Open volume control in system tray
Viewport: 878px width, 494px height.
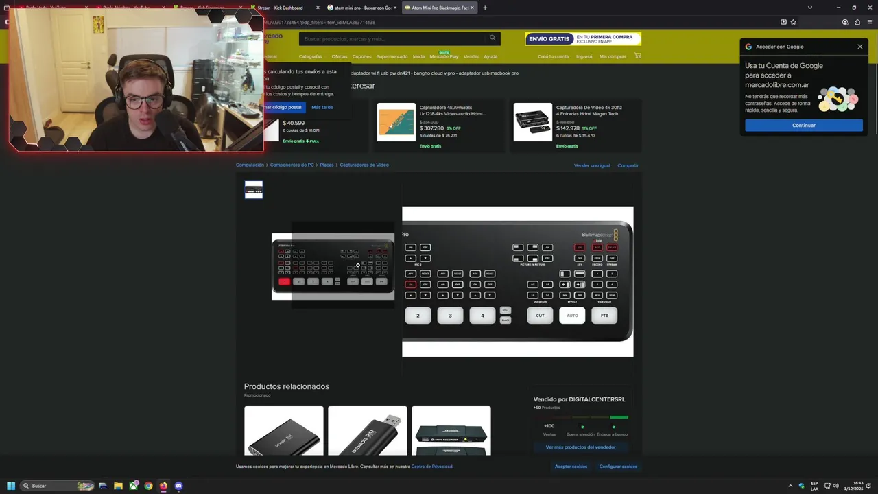pyautogui.click(x=835, y=486)
